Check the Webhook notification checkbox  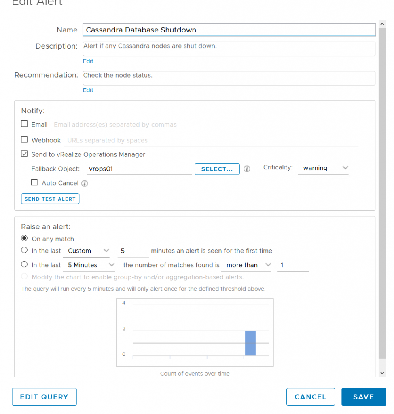point(24,140)
